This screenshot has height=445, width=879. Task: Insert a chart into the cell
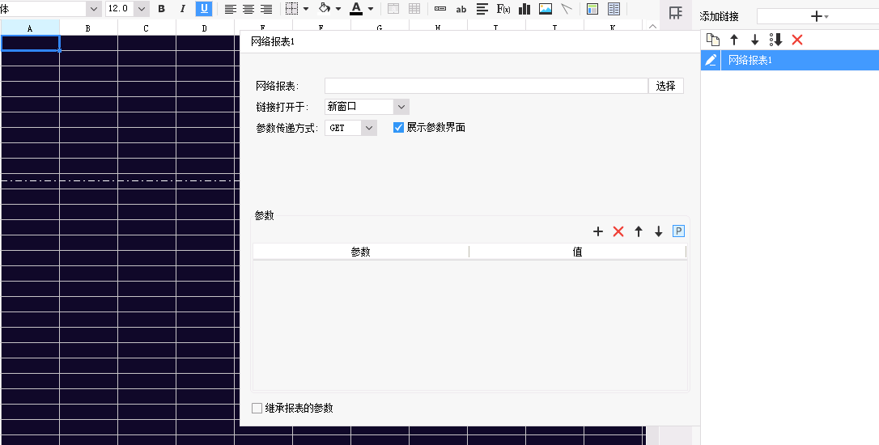[524, 9]
